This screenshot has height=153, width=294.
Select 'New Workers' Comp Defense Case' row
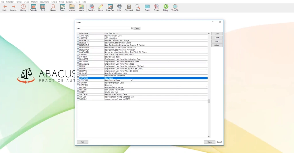pos(142,97)
